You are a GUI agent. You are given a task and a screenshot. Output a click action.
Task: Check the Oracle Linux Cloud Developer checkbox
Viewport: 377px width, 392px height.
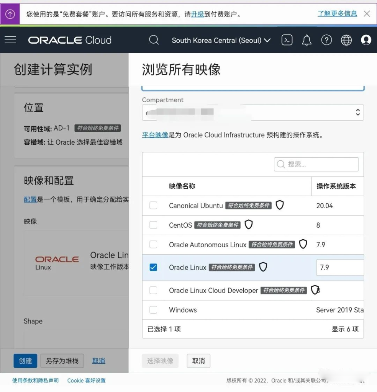pos(153,290)
